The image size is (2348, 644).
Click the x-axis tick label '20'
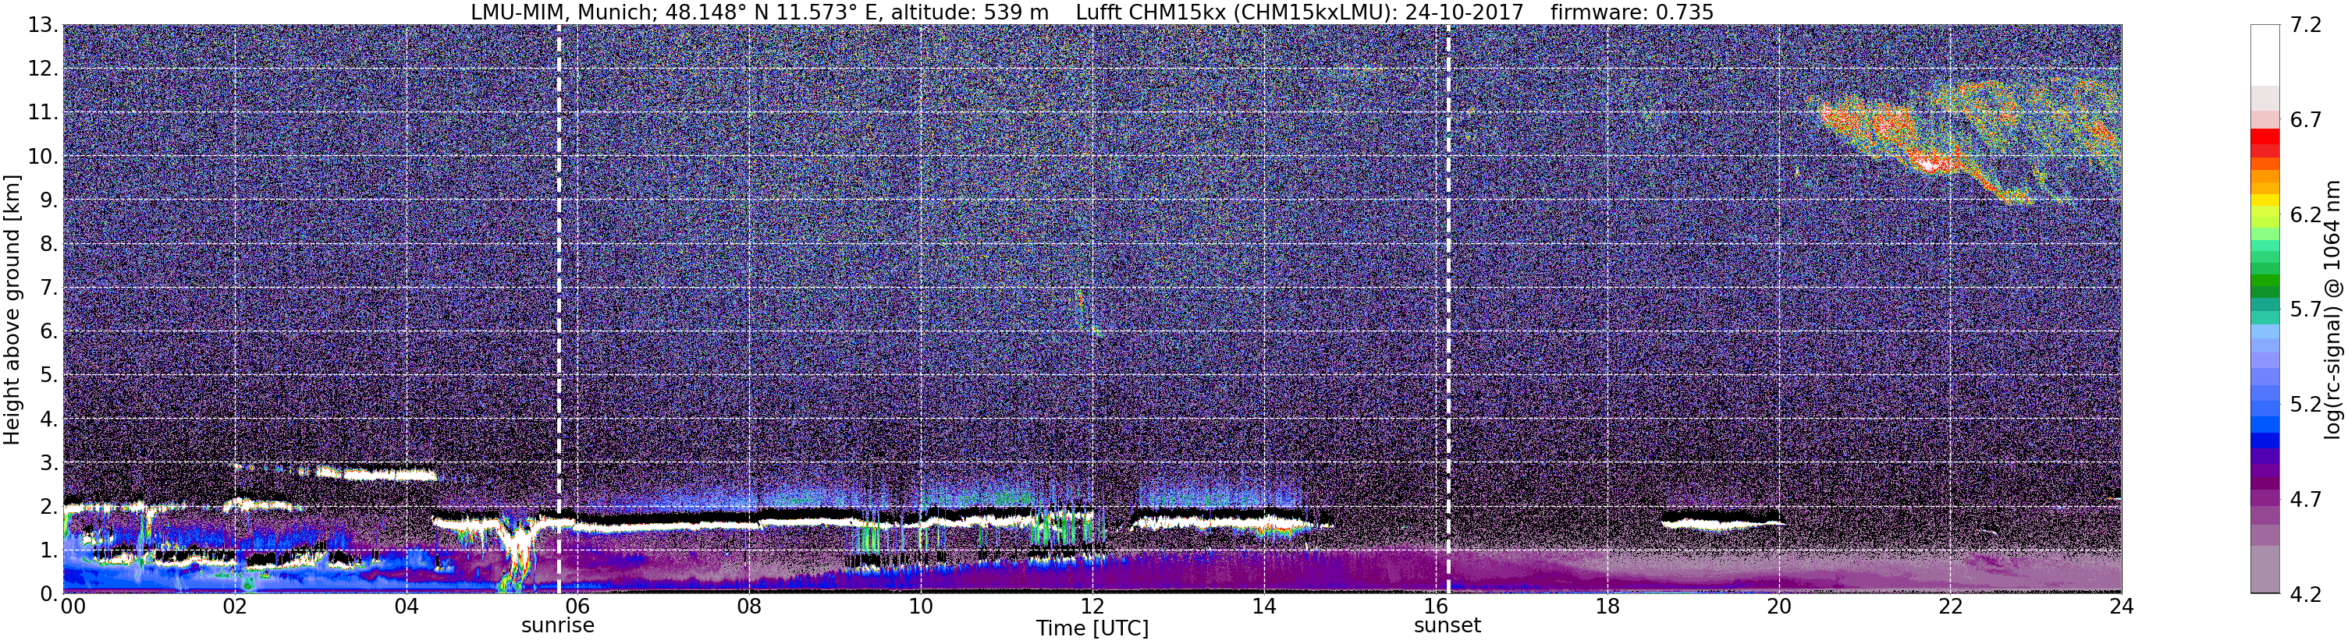point(1778,607)
